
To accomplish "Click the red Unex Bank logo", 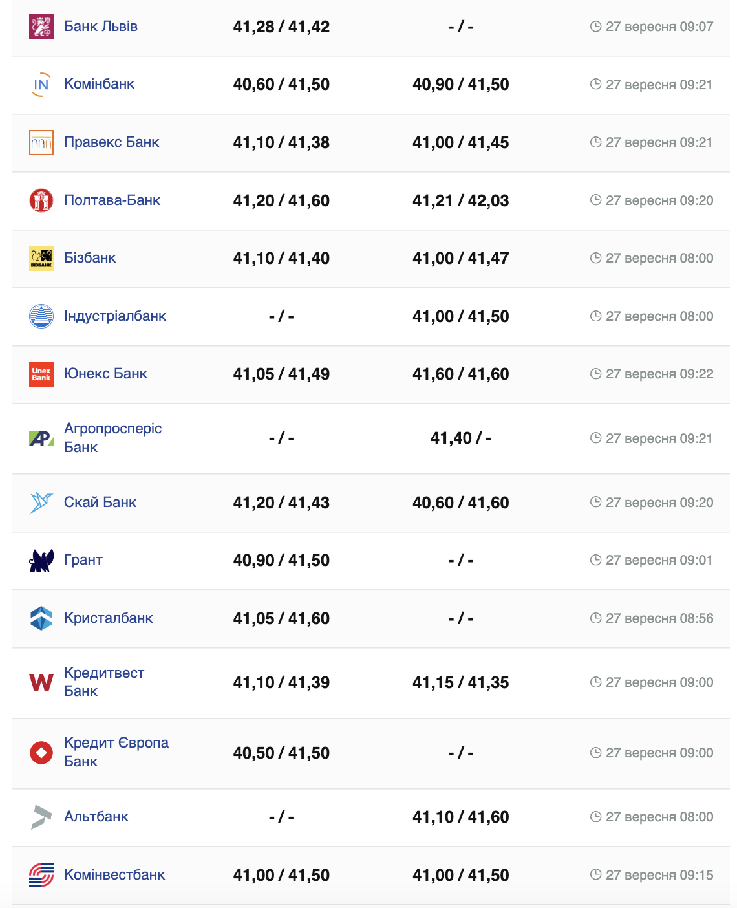I will (41, 374).
